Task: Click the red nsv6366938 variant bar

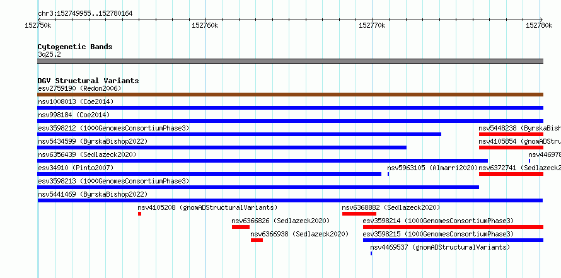Action: tap(257, 240)
